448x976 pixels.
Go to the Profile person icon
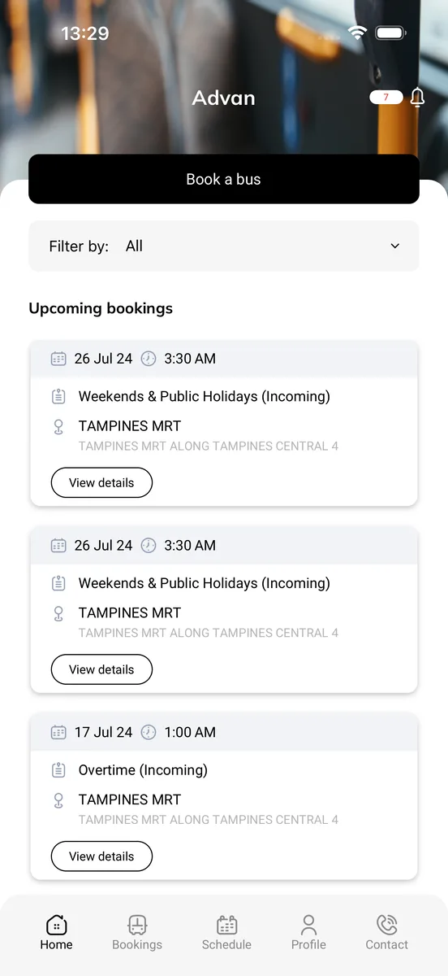click(x=308, y=925)
